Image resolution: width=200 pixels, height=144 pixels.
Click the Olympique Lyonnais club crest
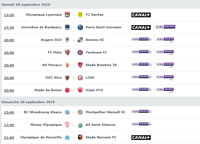67,15
